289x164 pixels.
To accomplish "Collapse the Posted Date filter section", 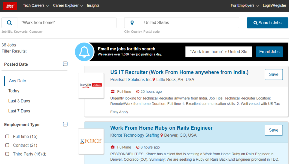I will point(65,64).
